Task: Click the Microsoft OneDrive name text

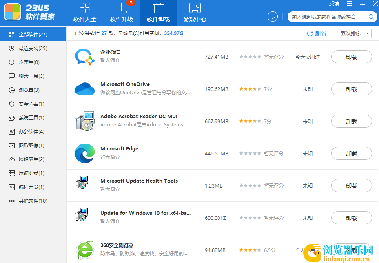Action: (125, 84)
